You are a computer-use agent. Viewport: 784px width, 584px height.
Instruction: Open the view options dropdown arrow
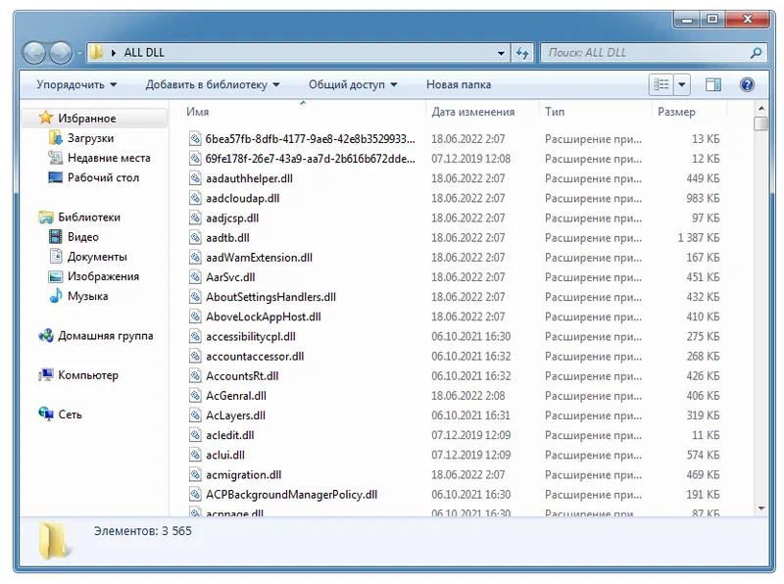point(681,84)
